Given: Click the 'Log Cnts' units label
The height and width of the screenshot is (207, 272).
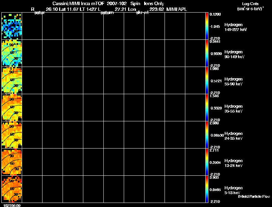Looking at the screenshot, I should click(x=250, y=4).
